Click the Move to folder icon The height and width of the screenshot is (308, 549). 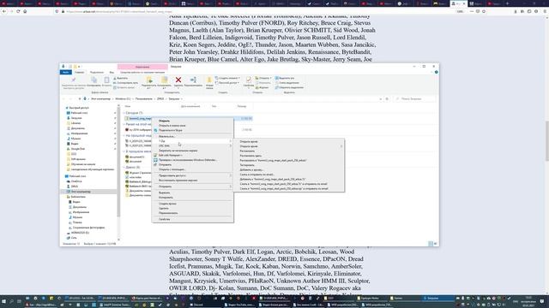[149, 80]
